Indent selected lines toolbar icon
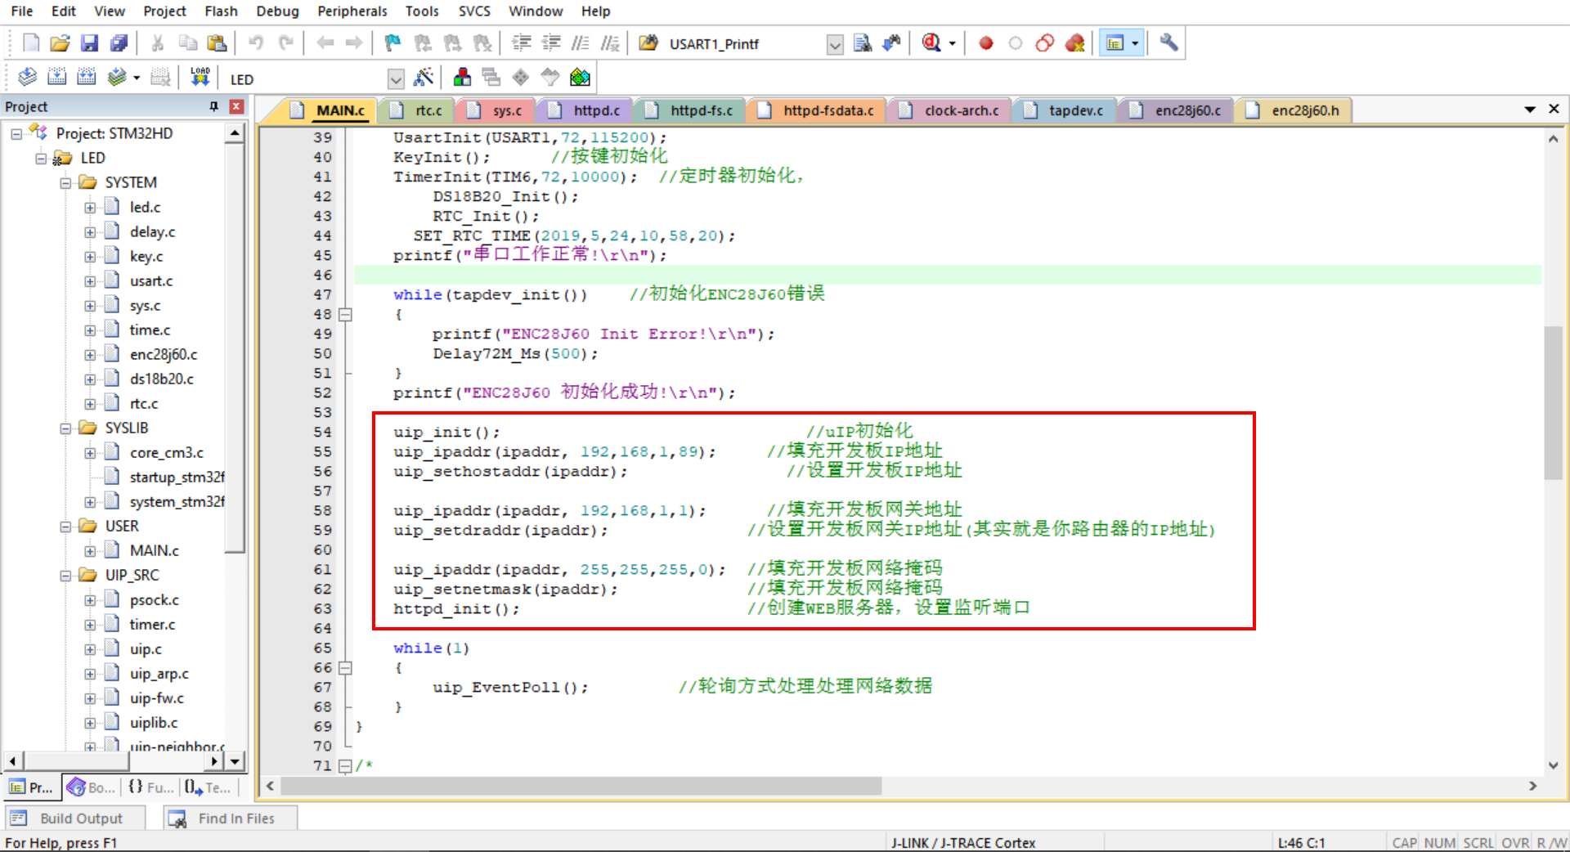This screenshot has height=852, width=1570. tap(522, 43)
